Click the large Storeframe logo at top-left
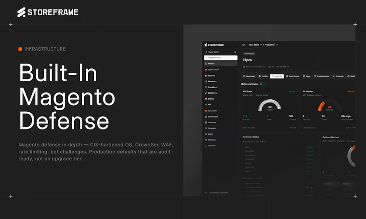 (48, 12)
